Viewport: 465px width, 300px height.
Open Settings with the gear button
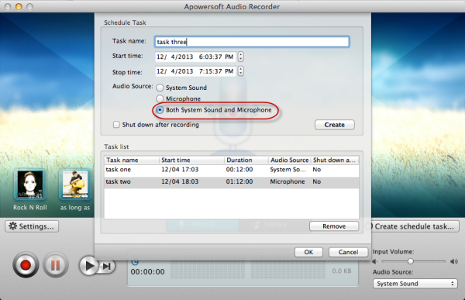click(x=32, y=226)
